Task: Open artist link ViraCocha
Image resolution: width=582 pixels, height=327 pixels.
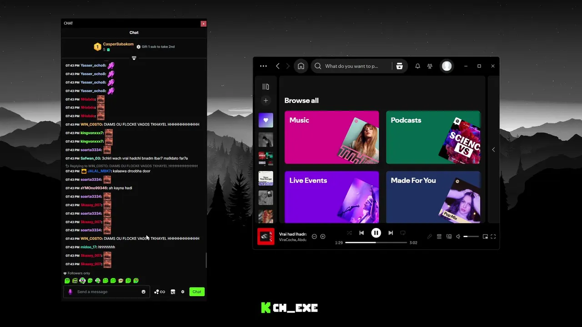Action: (x=287, y=240)
